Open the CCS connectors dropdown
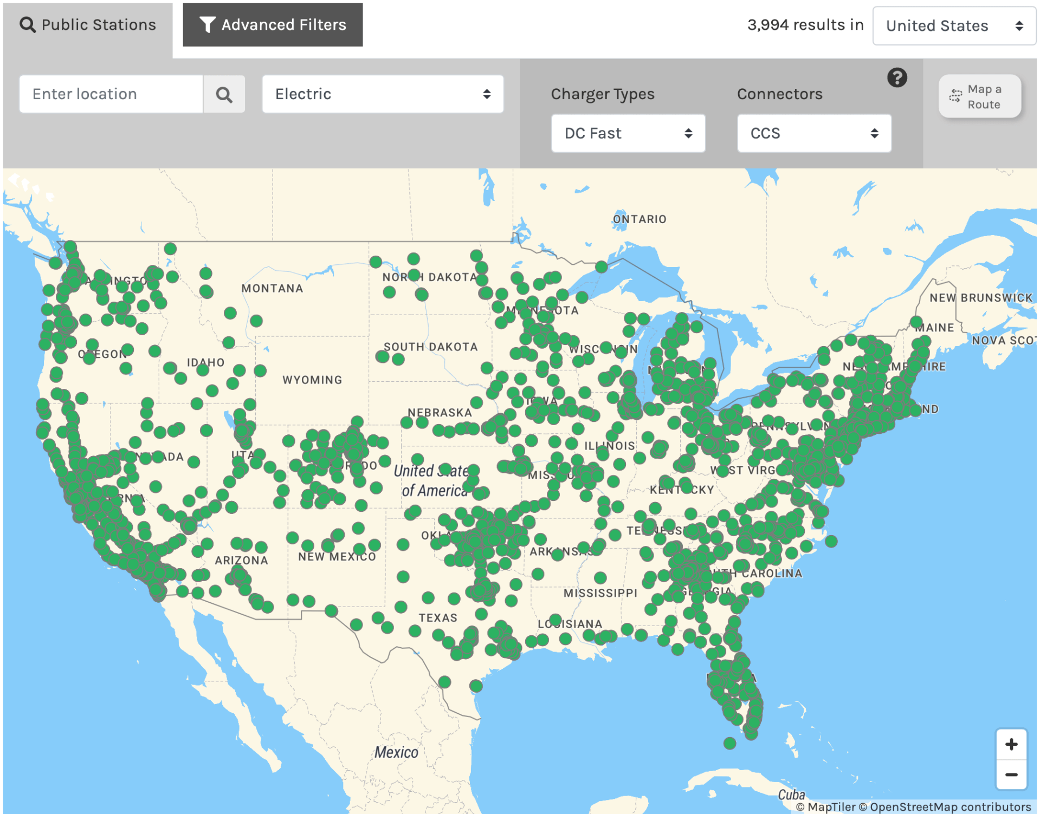Screen dimensions: 1040x814 tap(814, 133)
